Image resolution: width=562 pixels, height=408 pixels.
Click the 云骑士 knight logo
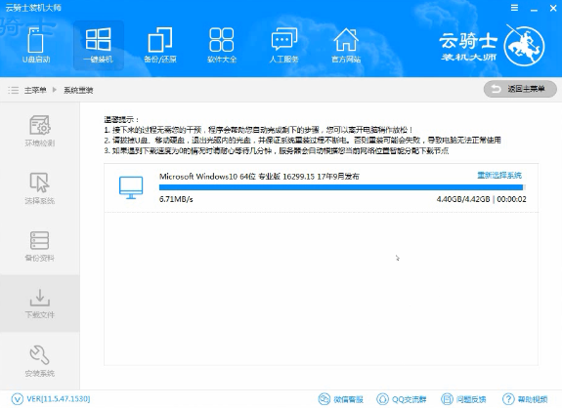pos(524,46)
